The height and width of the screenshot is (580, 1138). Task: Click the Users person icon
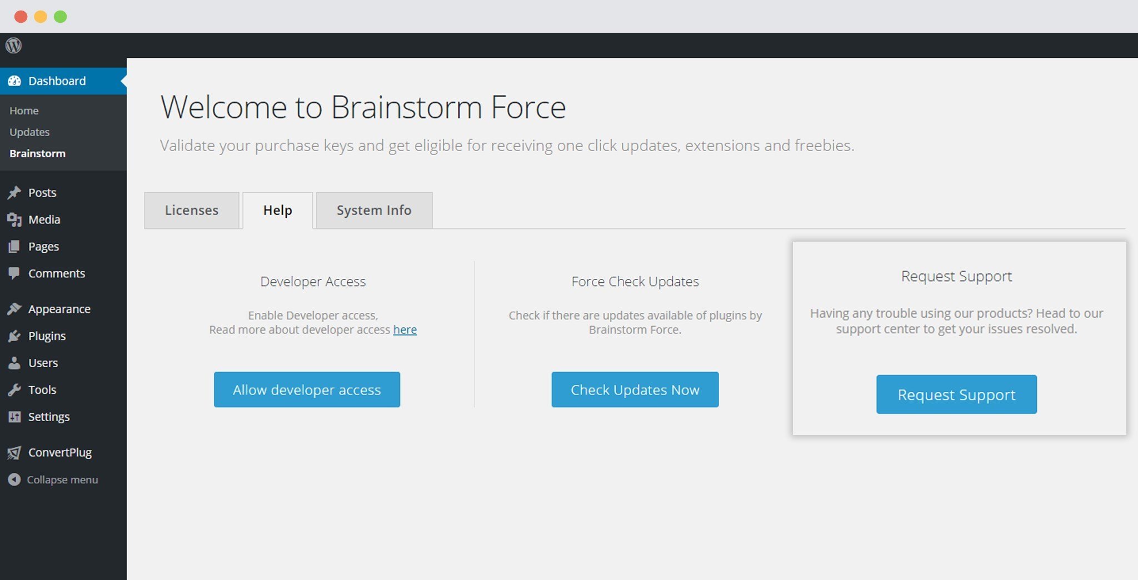14,363
